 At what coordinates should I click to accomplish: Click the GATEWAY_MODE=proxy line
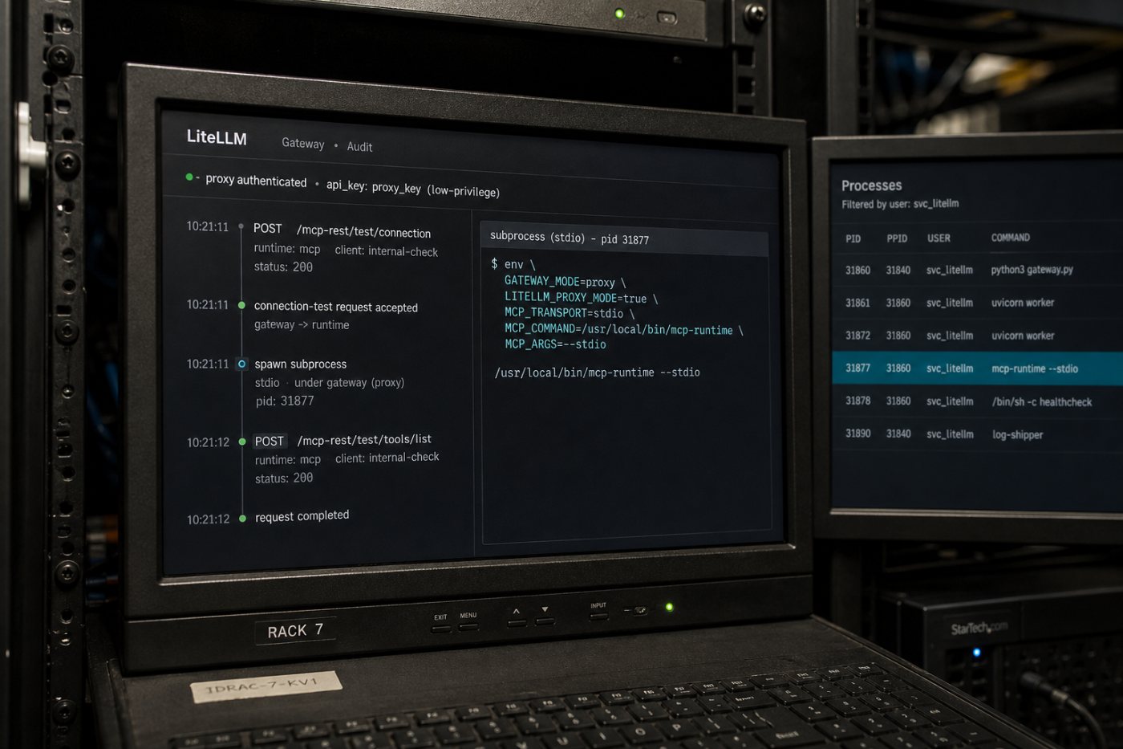(x=565, y=282)
